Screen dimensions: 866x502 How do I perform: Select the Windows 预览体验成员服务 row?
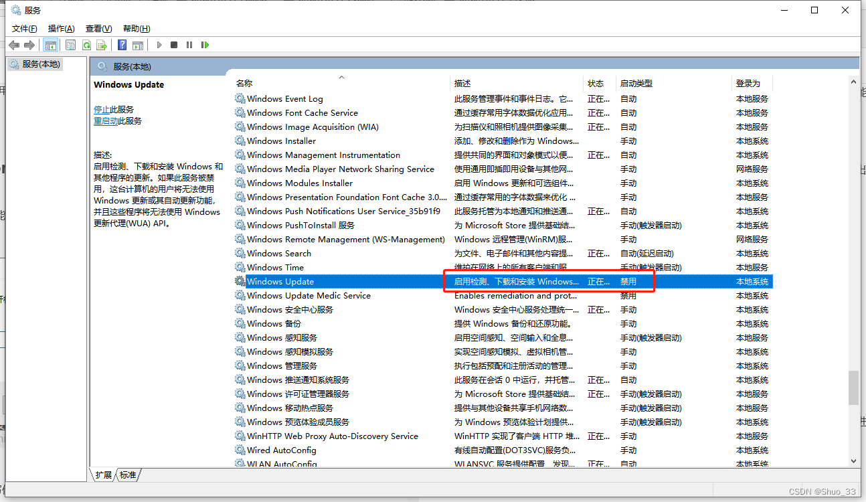(x=503, y=422)
